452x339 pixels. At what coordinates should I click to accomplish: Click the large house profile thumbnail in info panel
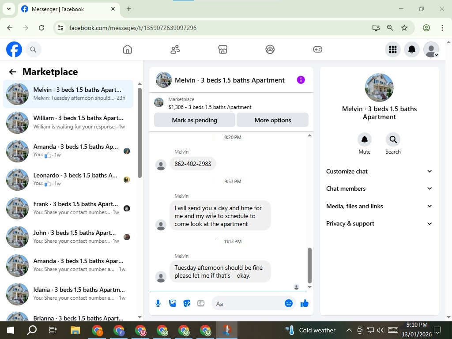pyautogui.click(x=379, y=88)
